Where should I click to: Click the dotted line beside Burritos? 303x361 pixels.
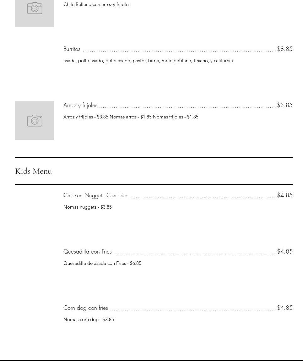[179, 50]
